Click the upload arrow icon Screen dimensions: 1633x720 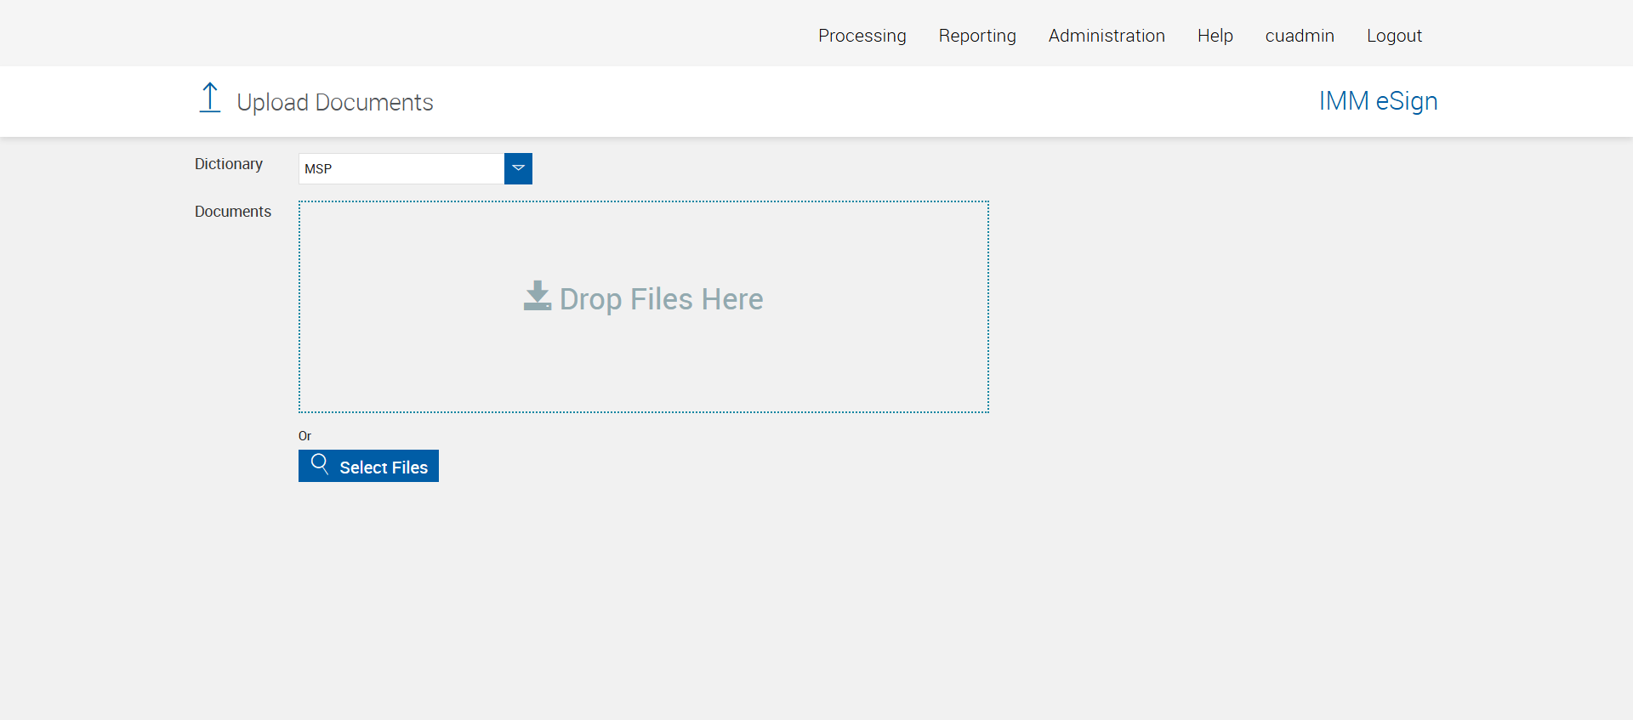coord(210,98)
